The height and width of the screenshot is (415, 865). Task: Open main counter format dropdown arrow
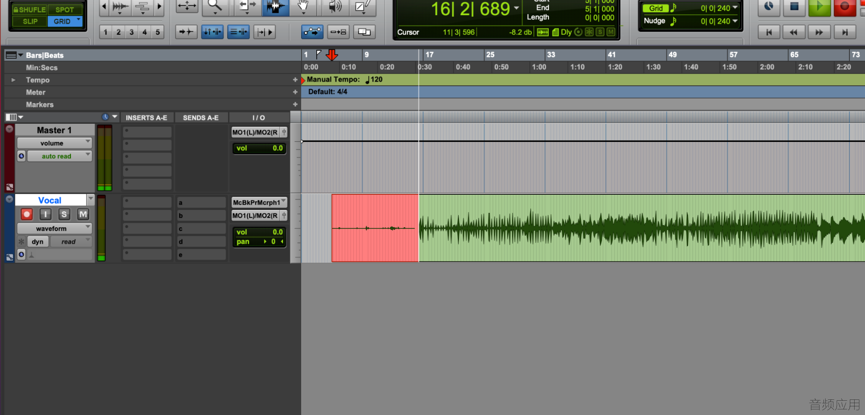click(x=516, y=8)
